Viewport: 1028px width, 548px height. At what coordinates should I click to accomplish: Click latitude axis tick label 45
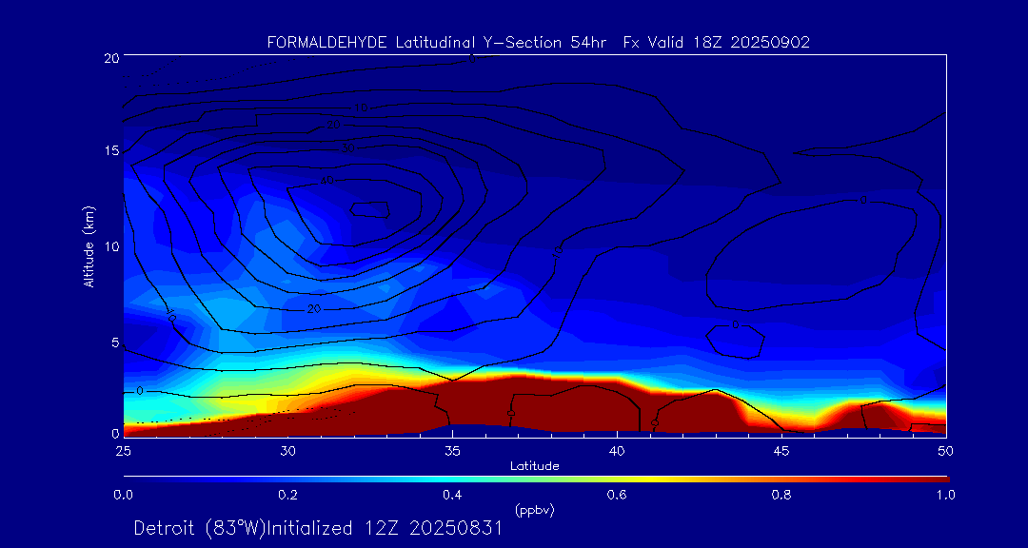(781, 451)
